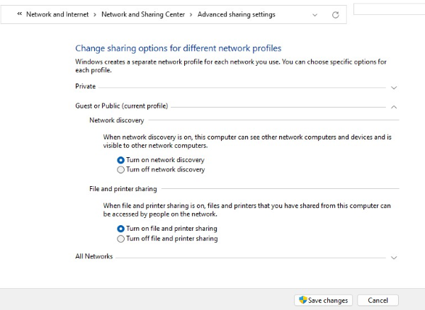The width and height of the screenshot is (425, 310).
Task: Click Advanced sharing settings breadcrumb
Action: (x=237, y=14)
